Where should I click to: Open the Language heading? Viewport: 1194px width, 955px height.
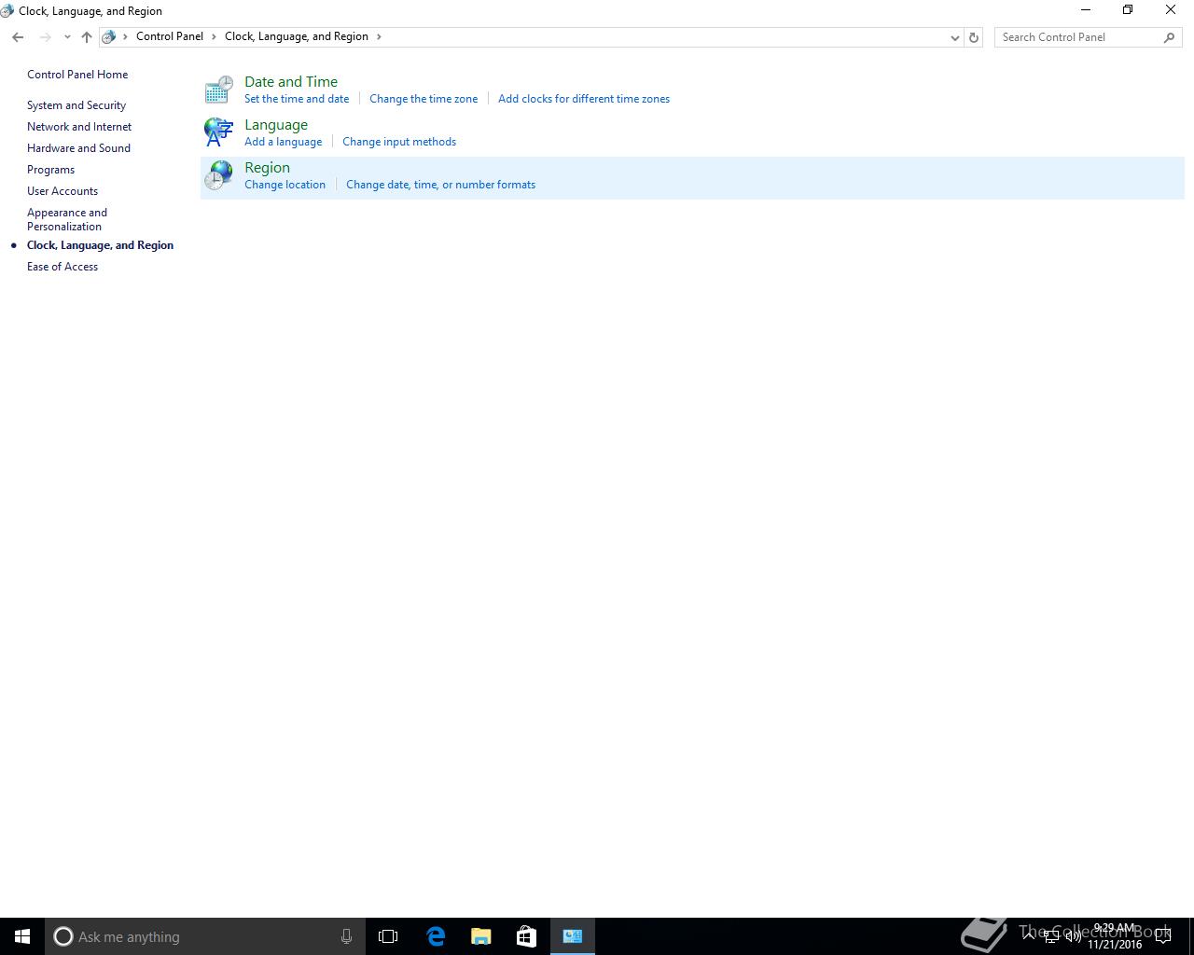pos(276,125)
